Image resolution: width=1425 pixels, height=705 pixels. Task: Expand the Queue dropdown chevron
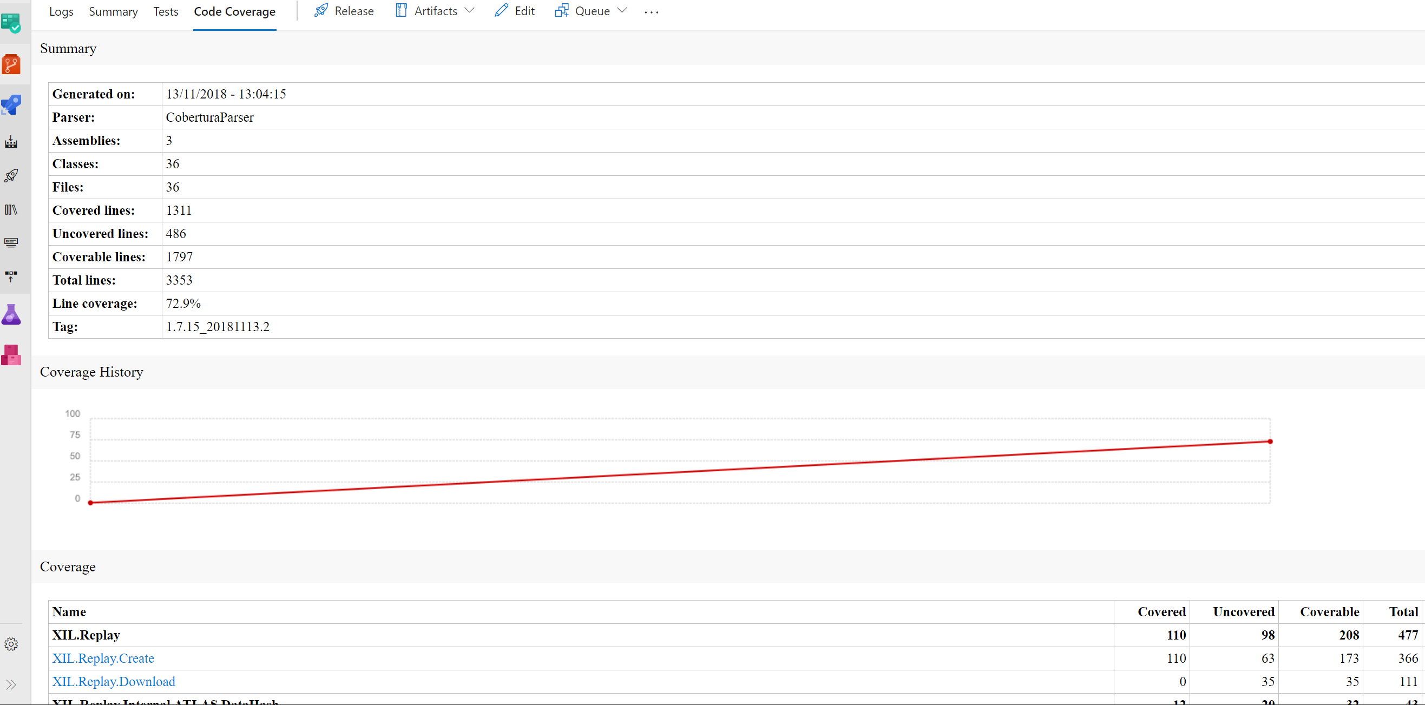point(623,10)
